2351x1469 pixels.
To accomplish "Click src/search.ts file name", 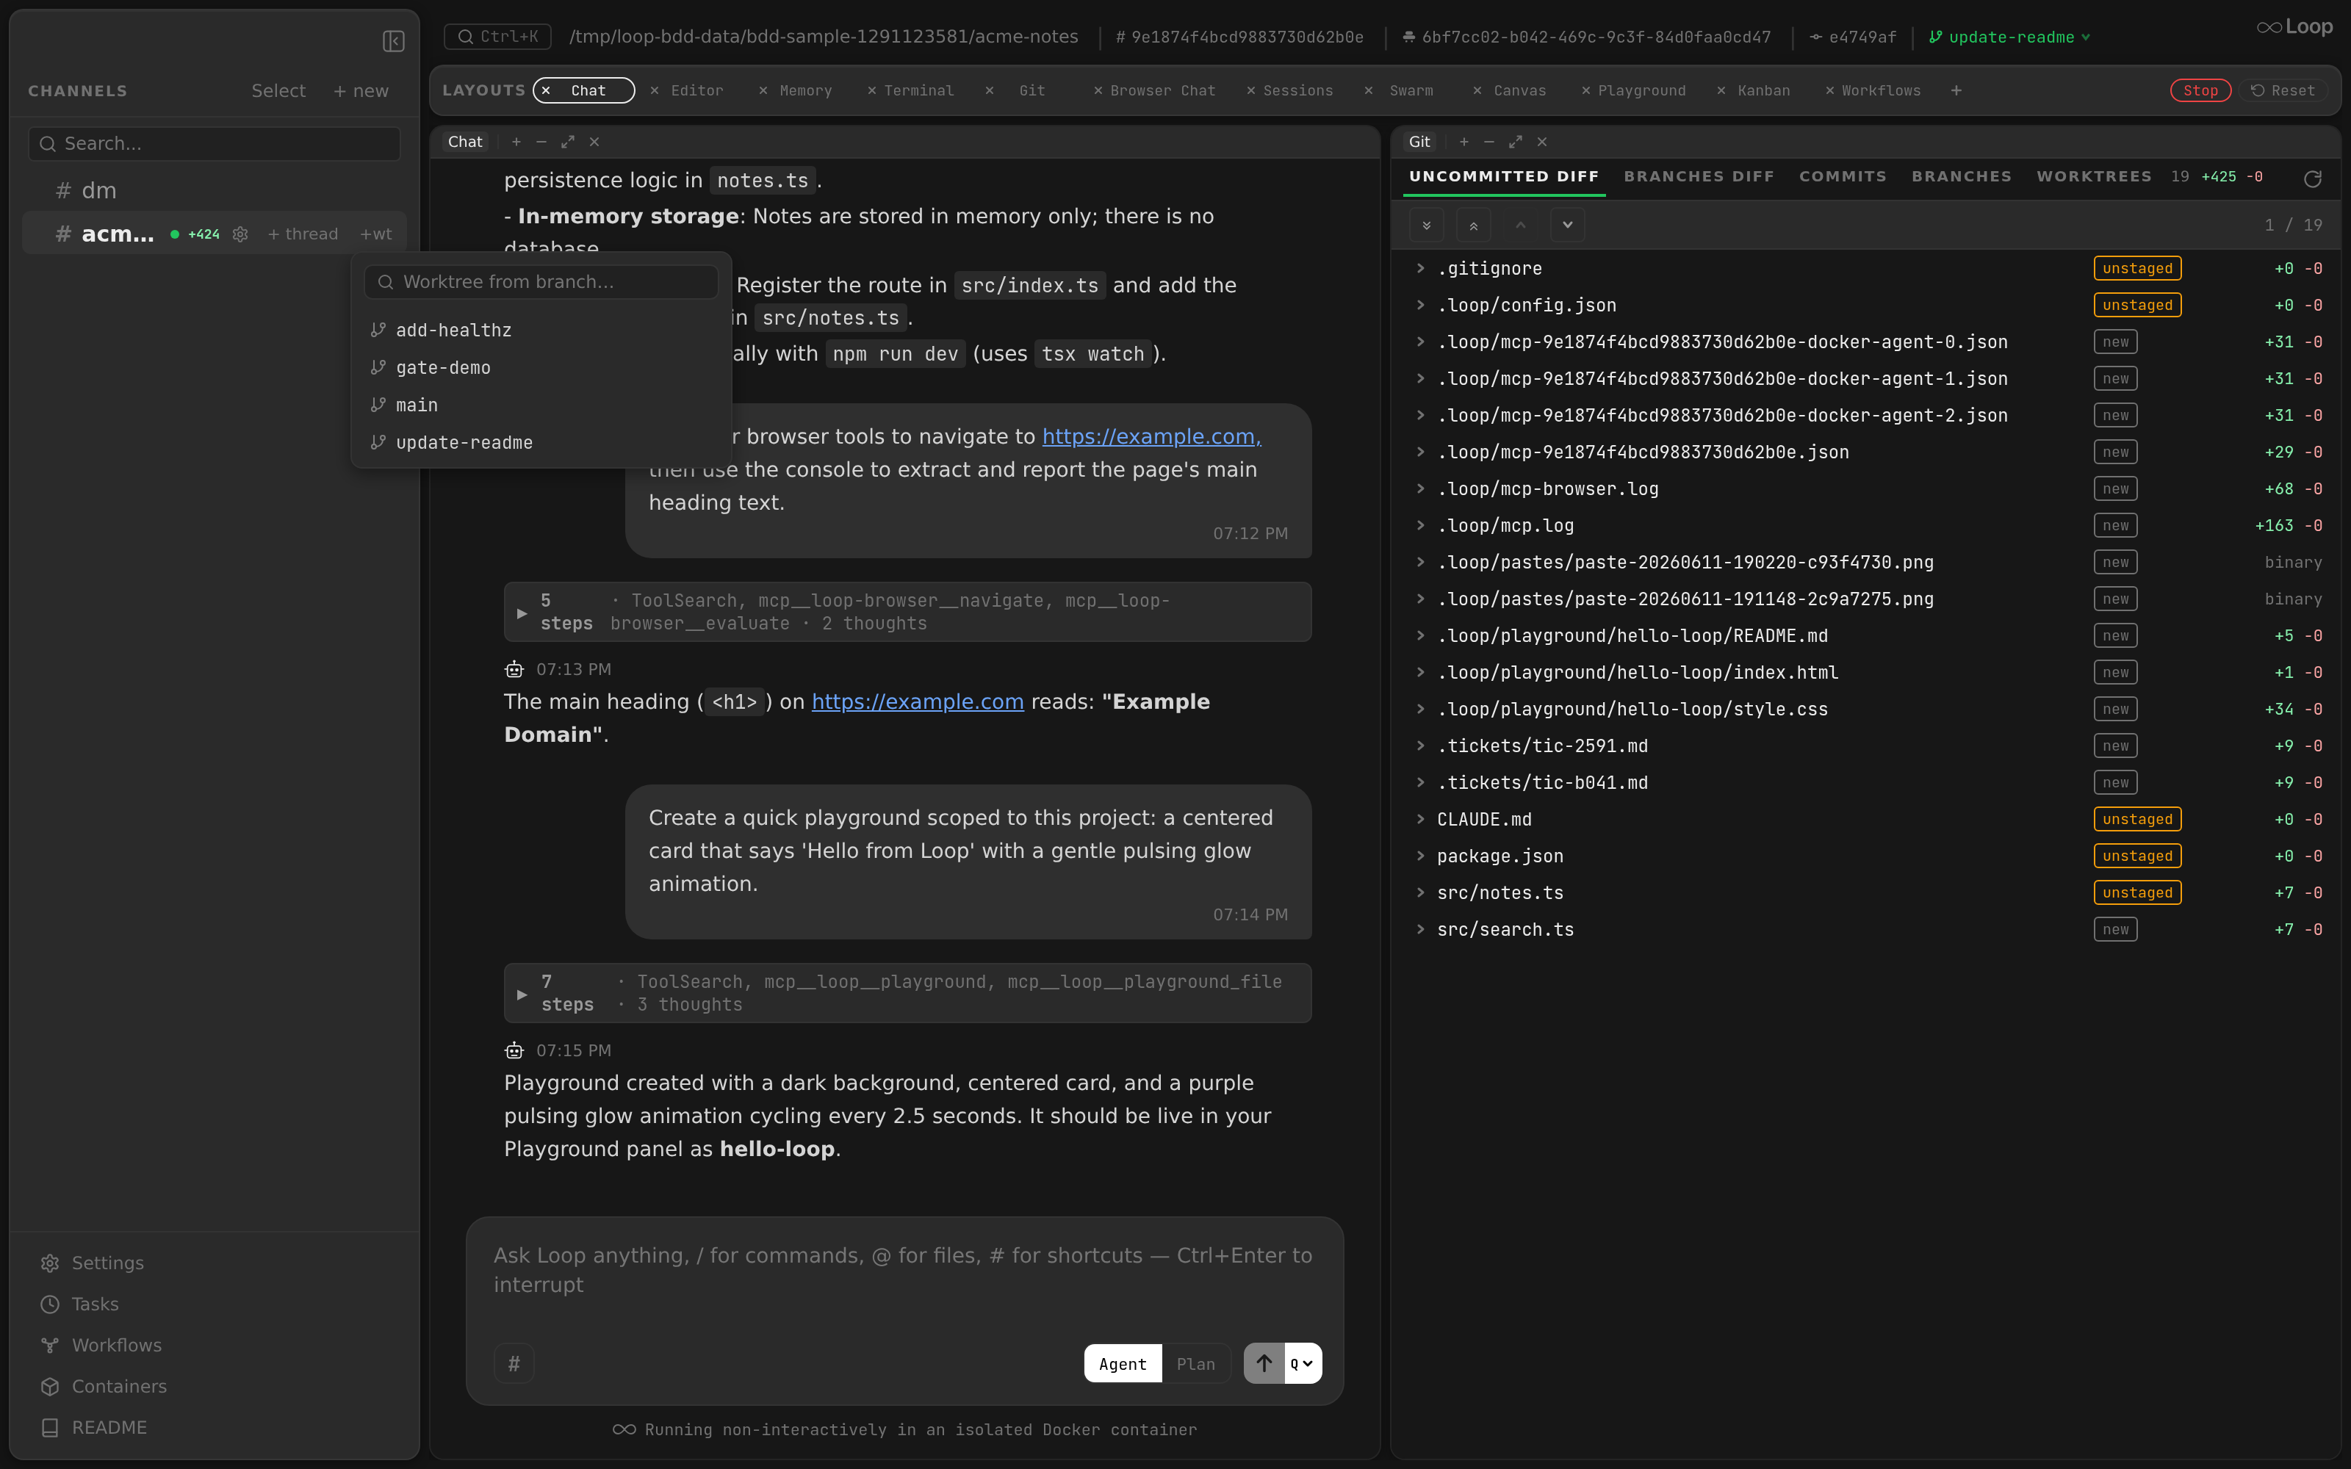I will [x=1505, y=930].
